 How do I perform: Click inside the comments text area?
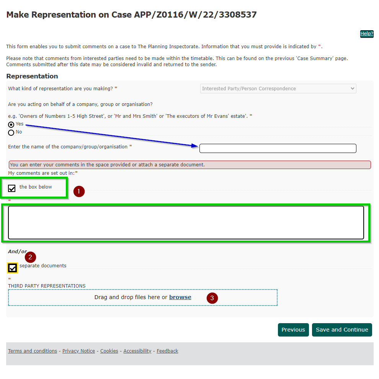point(186,223)
